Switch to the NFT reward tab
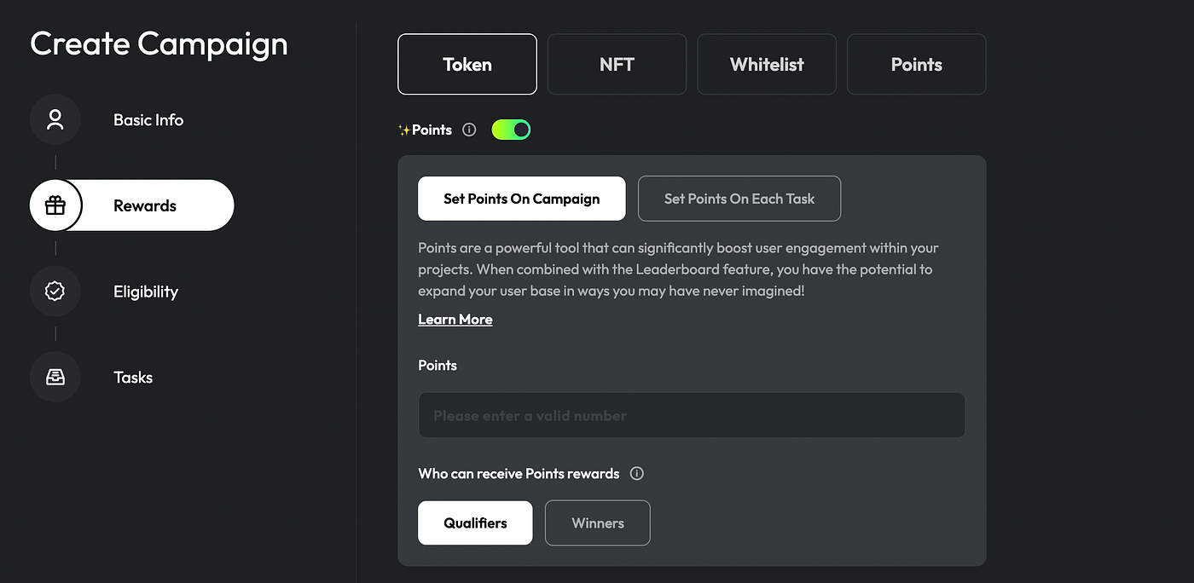 point(617,64)
